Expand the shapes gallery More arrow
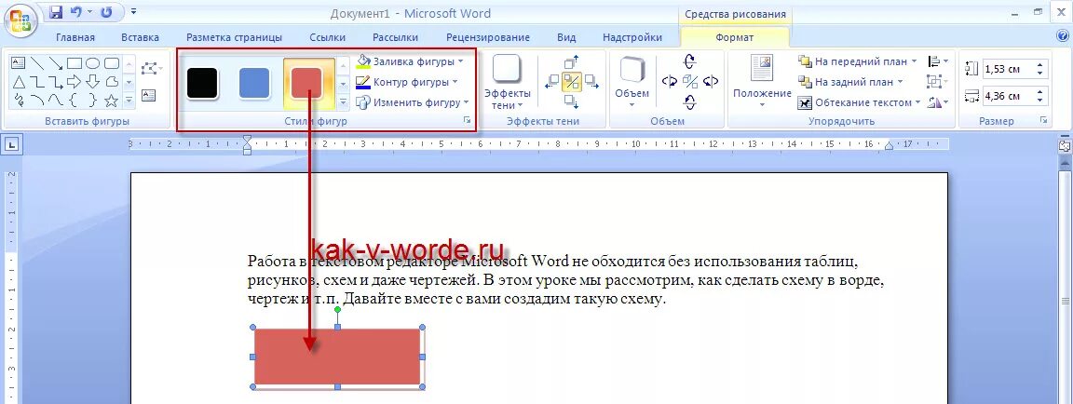This screenshot has height=404, width=1073. (x=129, y=101)
